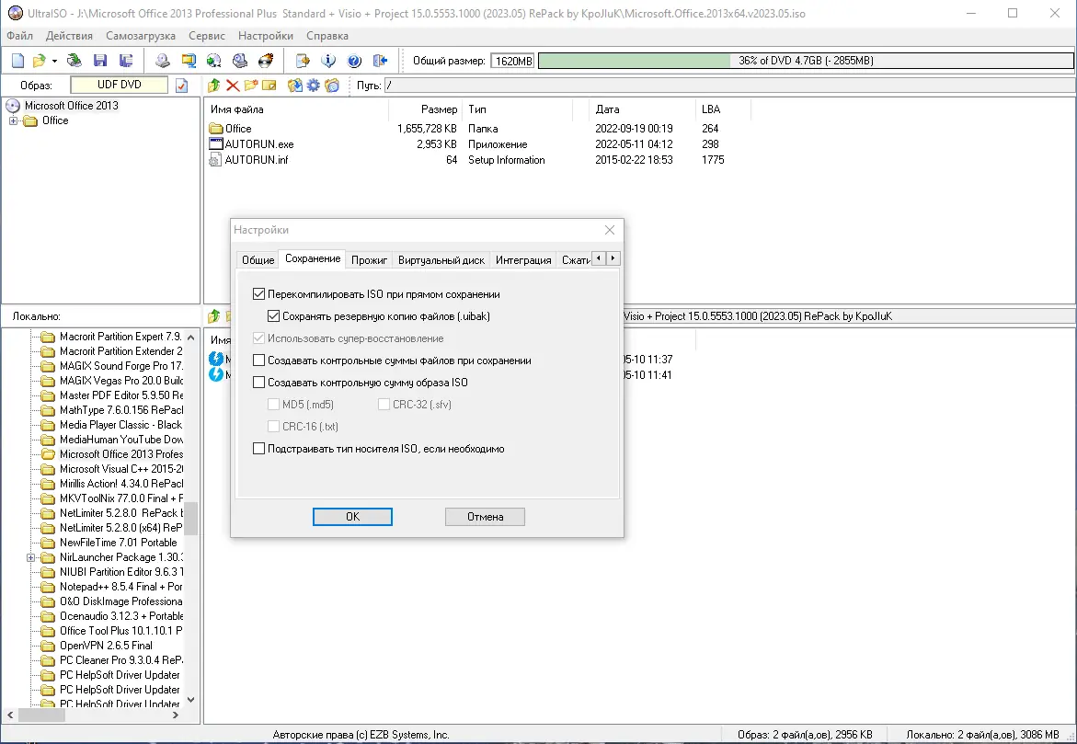Click the blue gear icon in image toolbar
1077x744 pixels.
314,86
